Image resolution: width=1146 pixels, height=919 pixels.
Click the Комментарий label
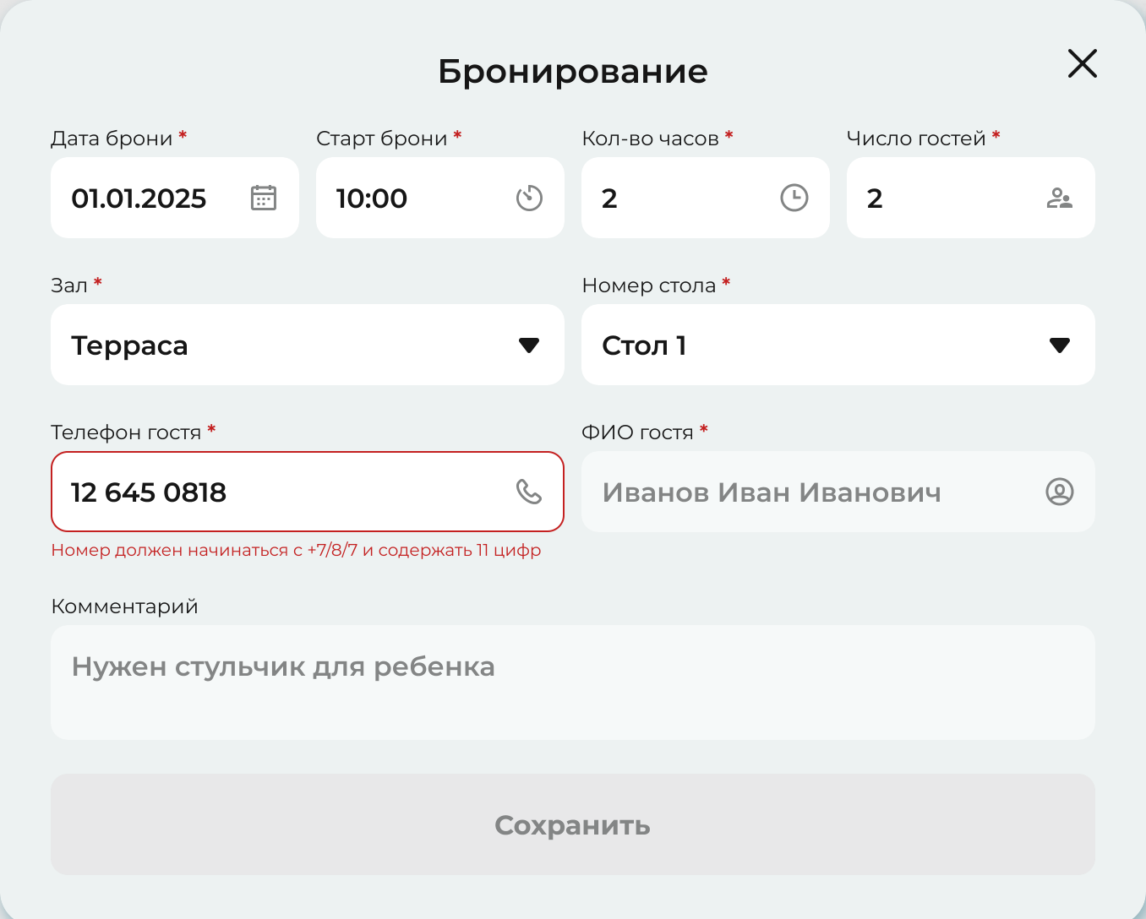[x=124, y=606]
